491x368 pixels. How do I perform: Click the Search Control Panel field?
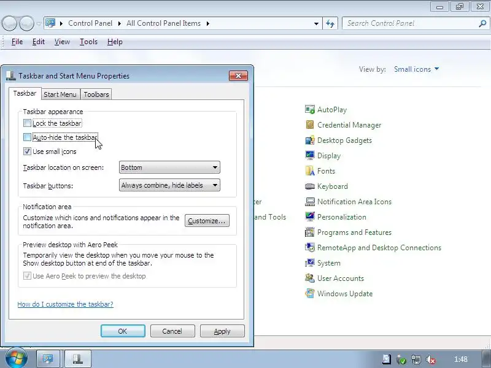tap(410, 23)
